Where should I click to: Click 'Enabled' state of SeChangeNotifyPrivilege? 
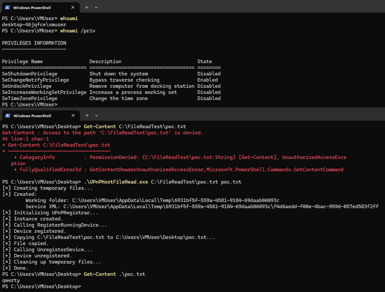(x=207, y=80)
